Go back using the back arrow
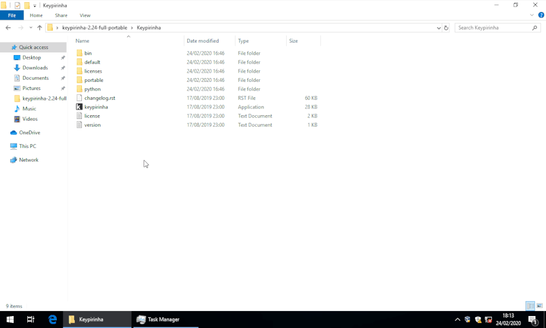This screenshot has height=328, width=546. coord(8,28)
